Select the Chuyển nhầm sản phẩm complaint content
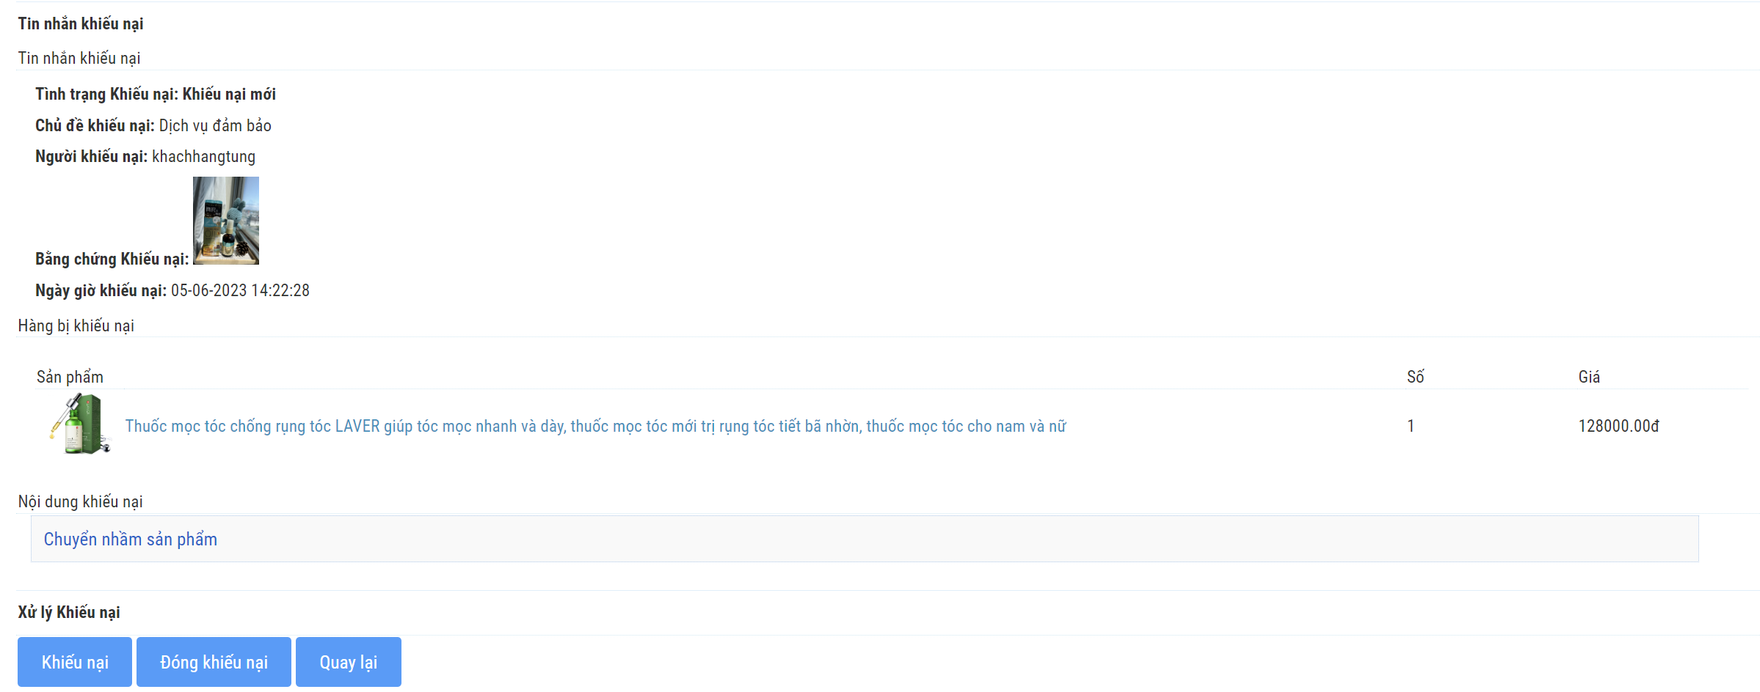The width and height of the screenshot is (1760, 692). (131, 540)
